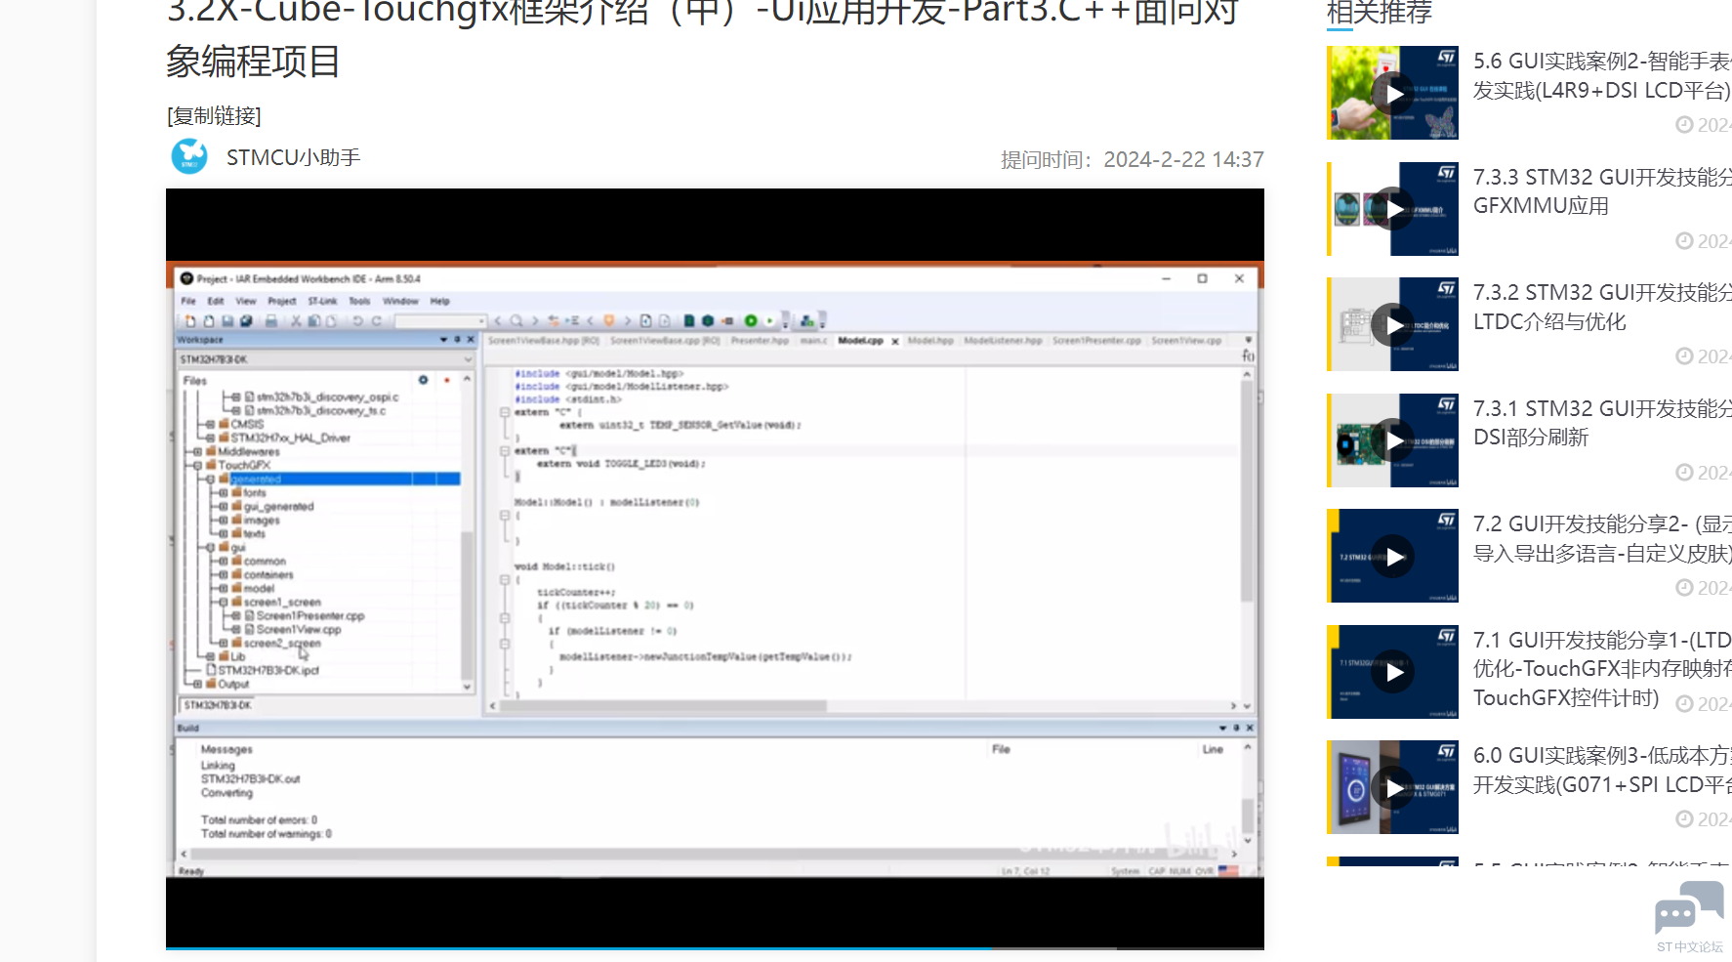The height and width of the screenshot is (962, 1732).
Task: Select the STM32H7B3I-DK.ipcf file
Action: click(268, 671)
